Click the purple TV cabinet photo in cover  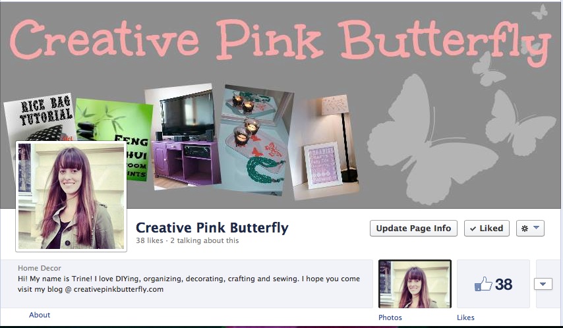[183, 136]
